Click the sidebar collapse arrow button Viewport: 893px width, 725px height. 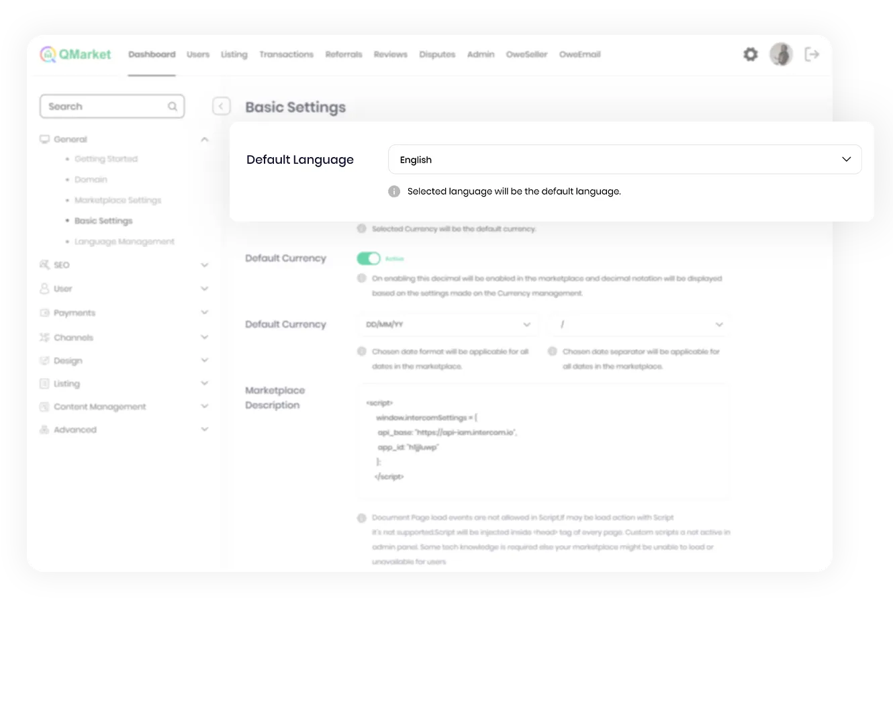coord(221,106)
